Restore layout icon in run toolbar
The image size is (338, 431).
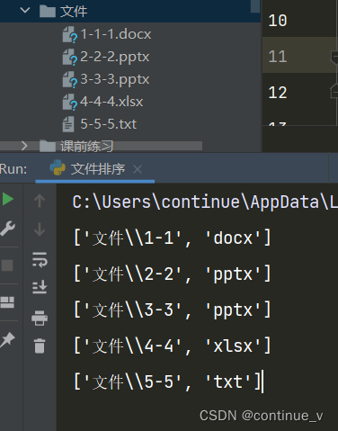[7, 302]
